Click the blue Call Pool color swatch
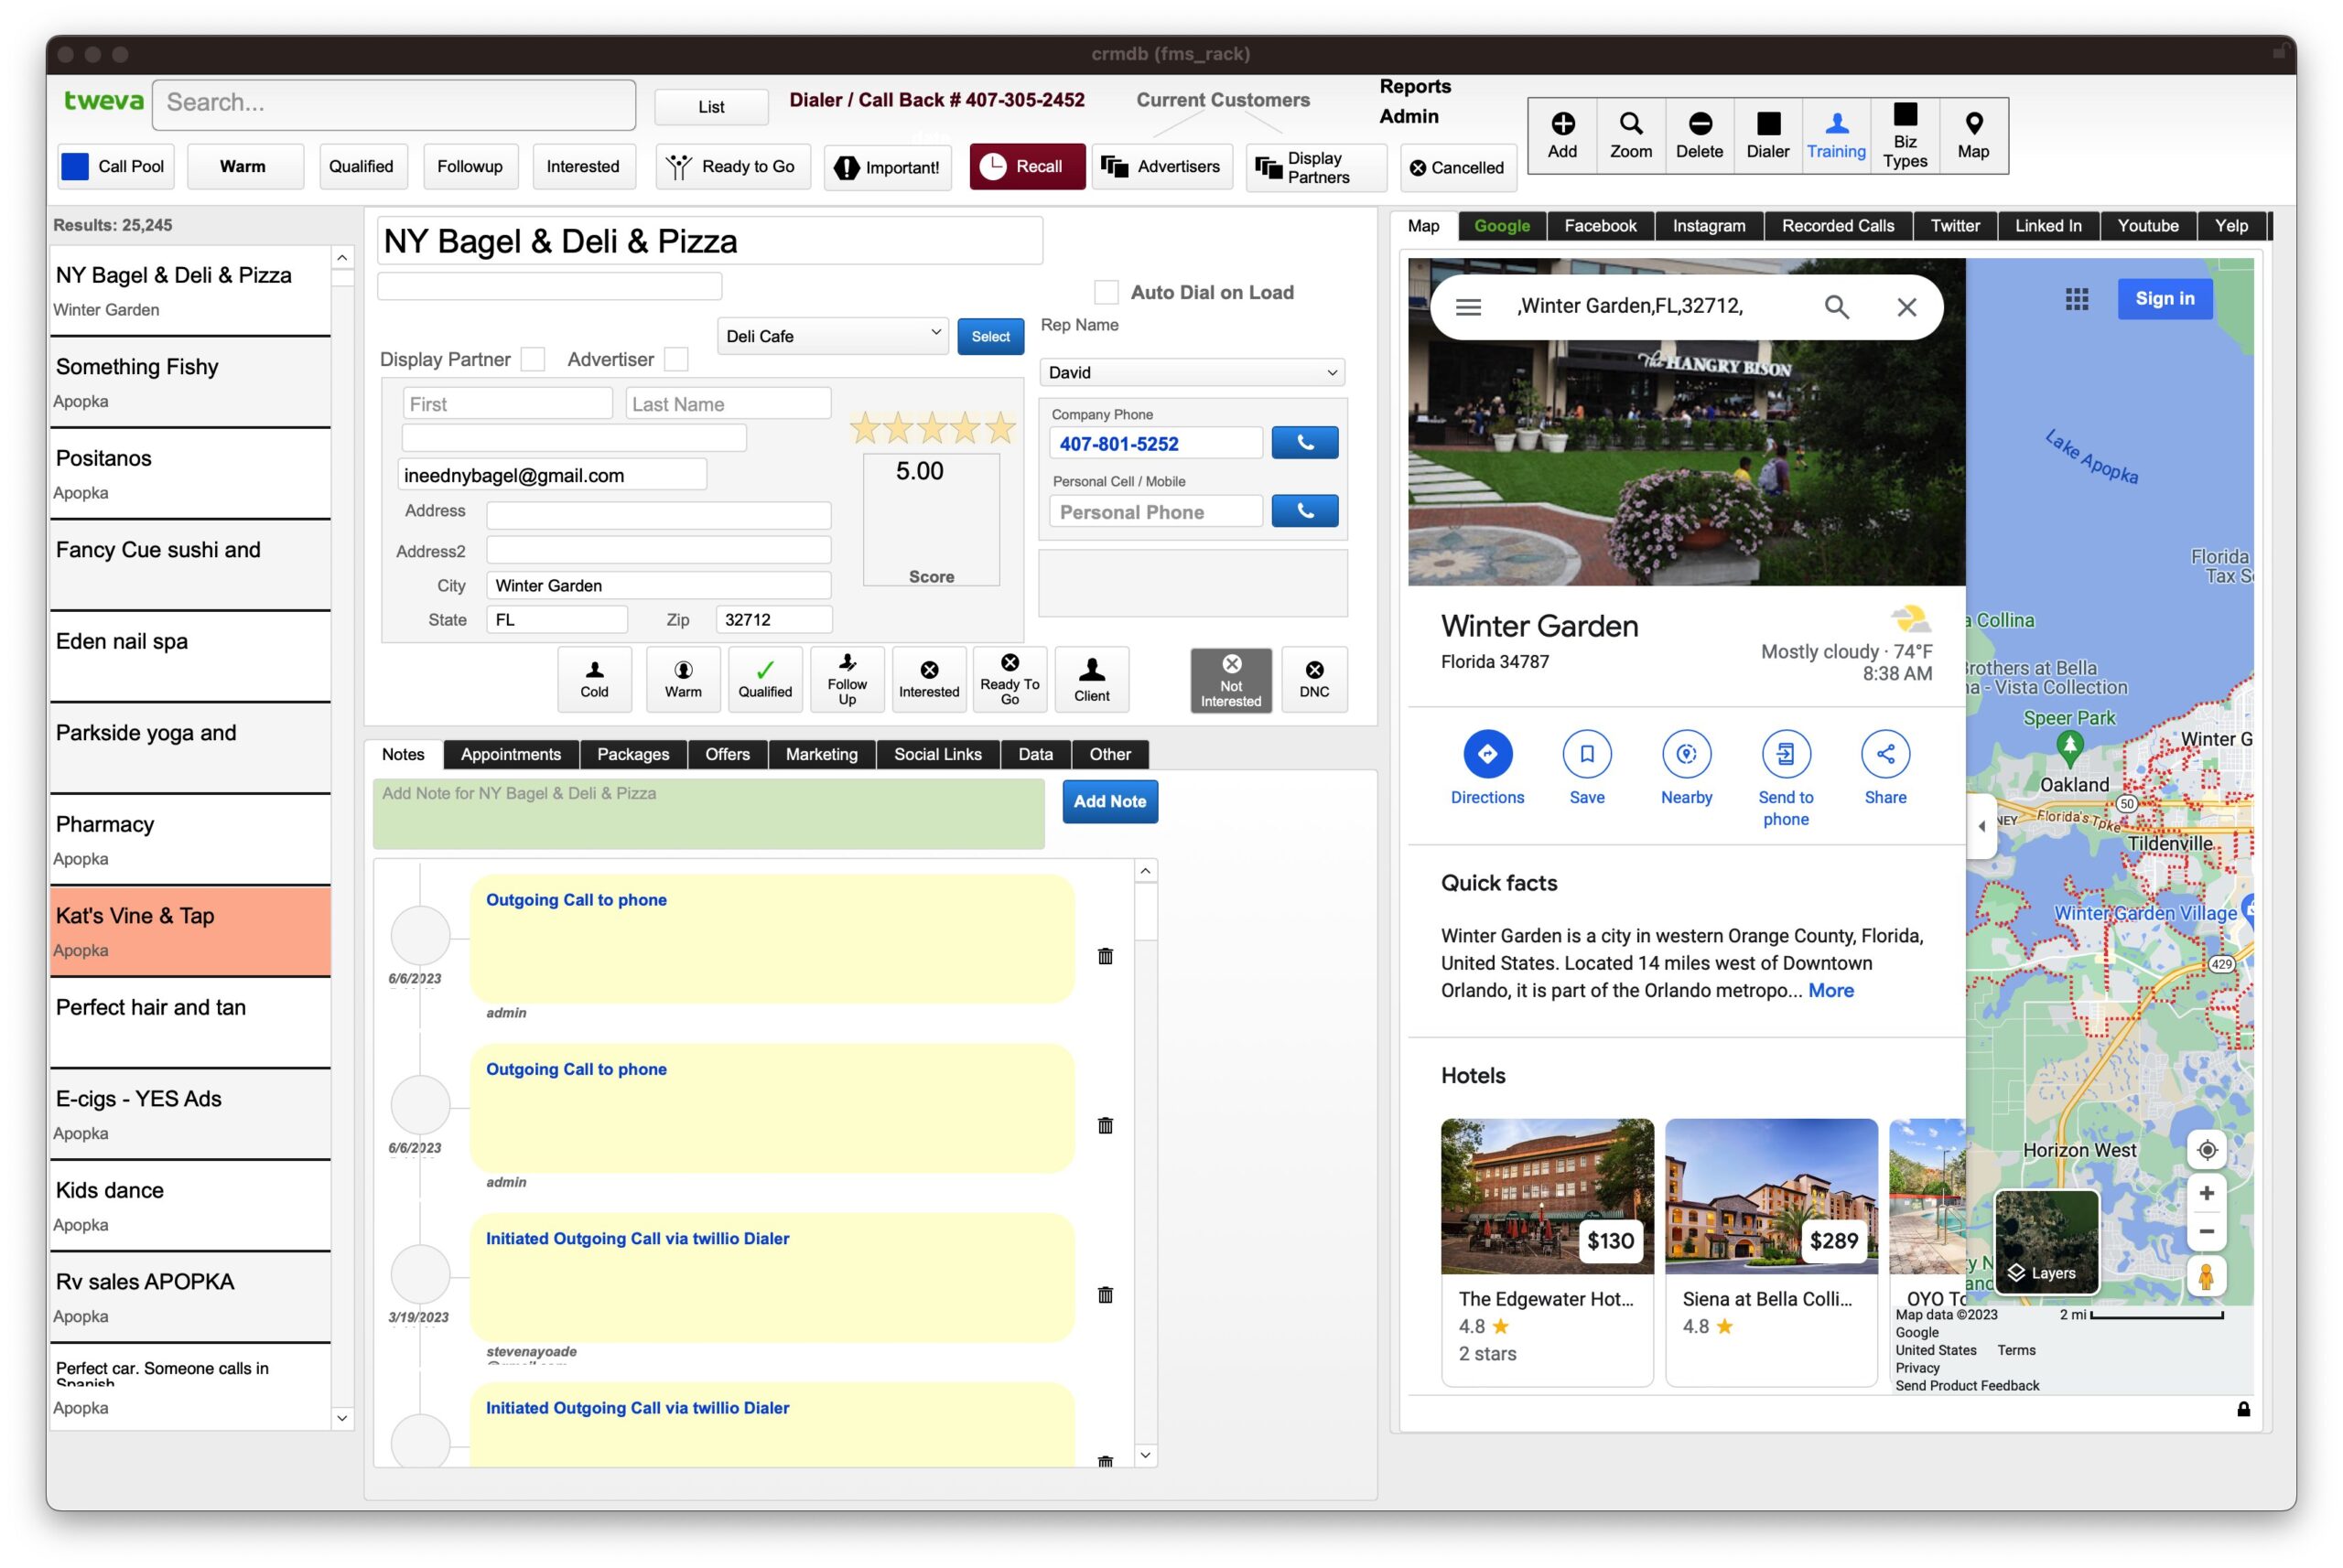The width and height of the screenshot is (2343, 1568). 75,166
